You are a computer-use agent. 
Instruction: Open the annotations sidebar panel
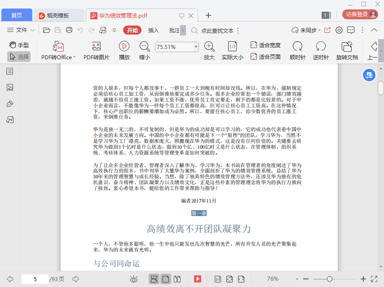point(10,104)
